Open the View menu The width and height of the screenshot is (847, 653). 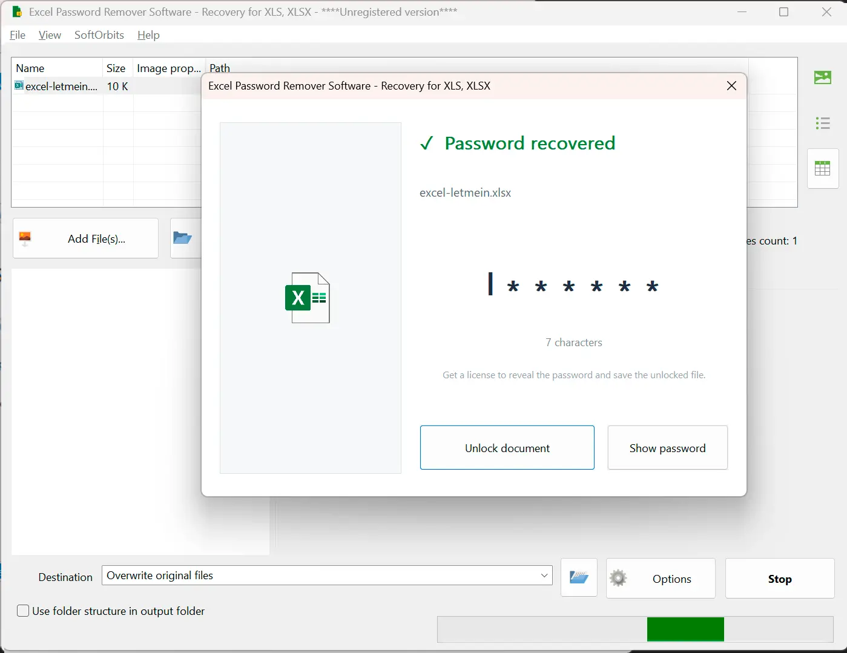tap(50, 35)
